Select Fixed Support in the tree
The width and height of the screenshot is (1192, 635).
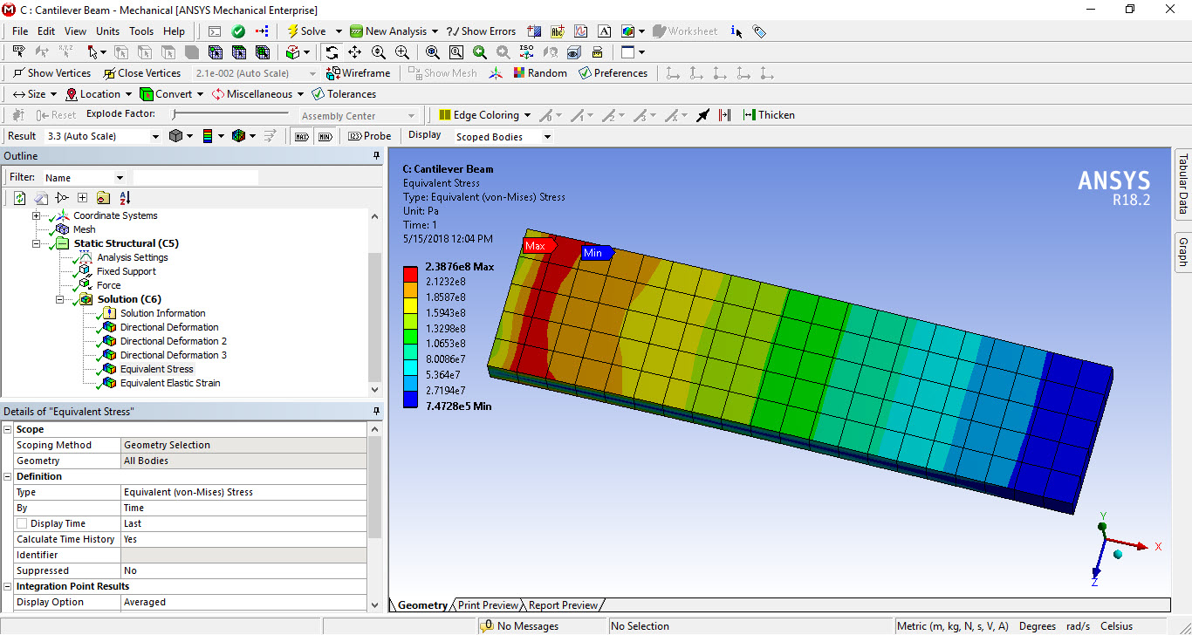(x=127, y=271)
